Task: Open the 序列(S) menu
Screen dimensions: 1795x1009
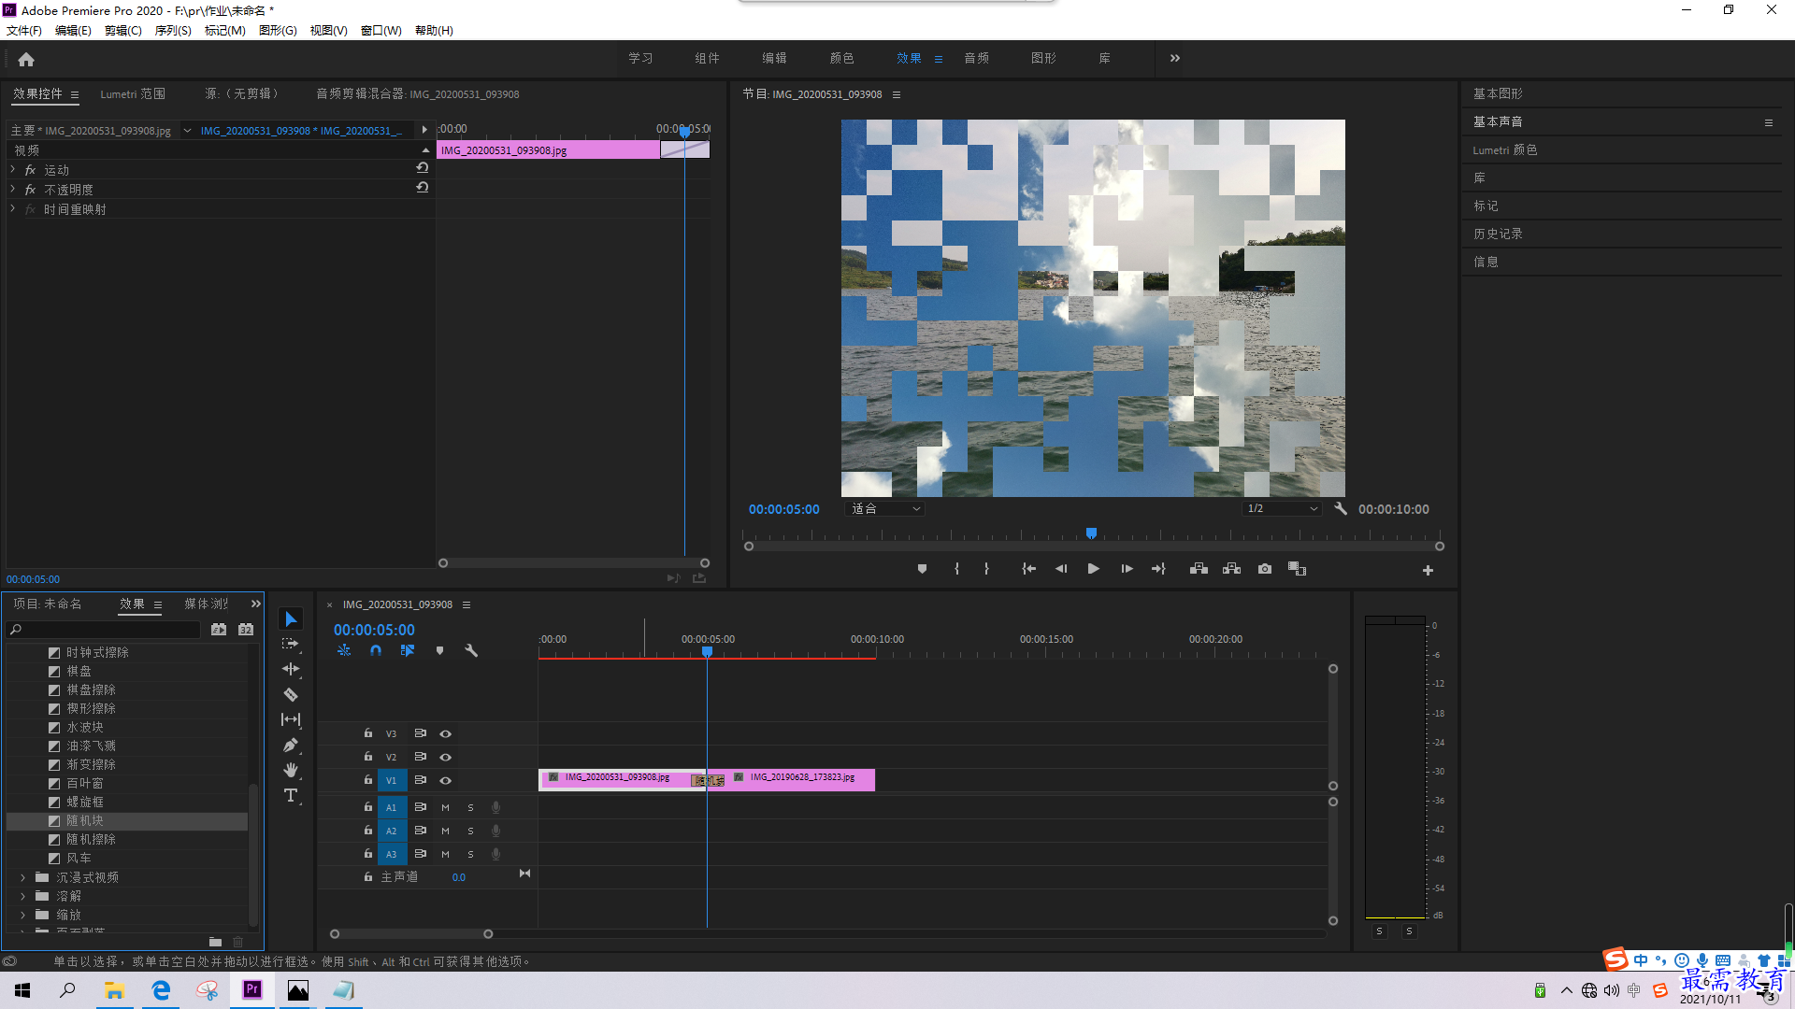Action: [x=173, y=30]
